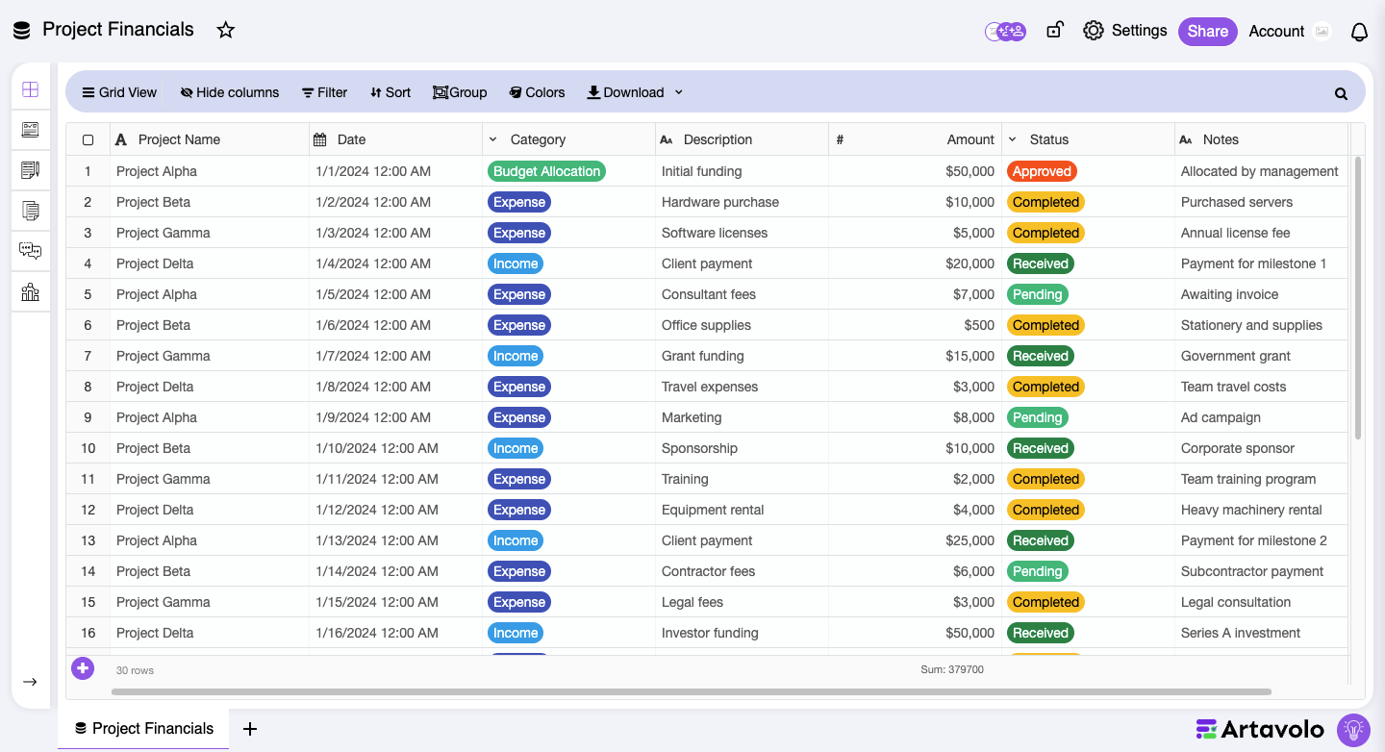Screen dimensions: 1385x752
Task: Open documents icon in sidebar
Action: tap(30, 211)
